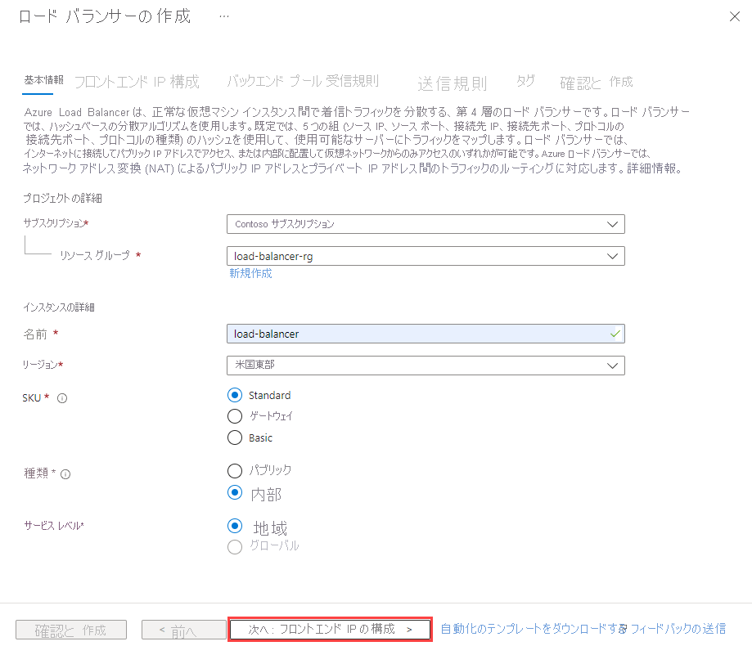Switch to 基本情報 tab

(43, 80)
